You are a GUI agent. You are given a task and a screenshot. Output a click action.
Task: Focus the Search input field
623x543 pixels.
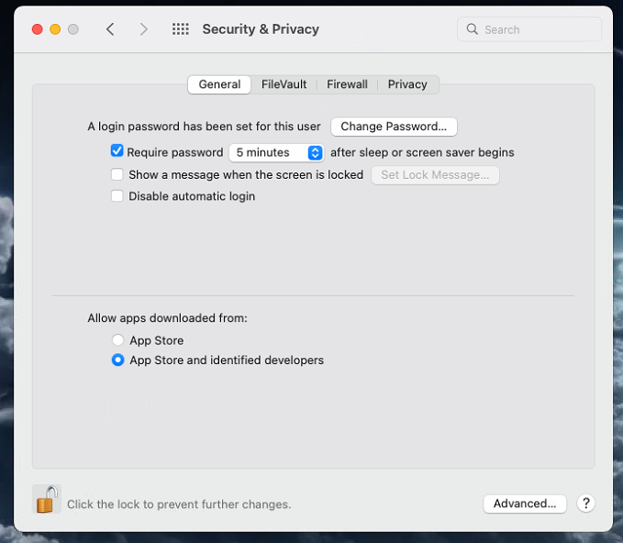click(529, 29)
